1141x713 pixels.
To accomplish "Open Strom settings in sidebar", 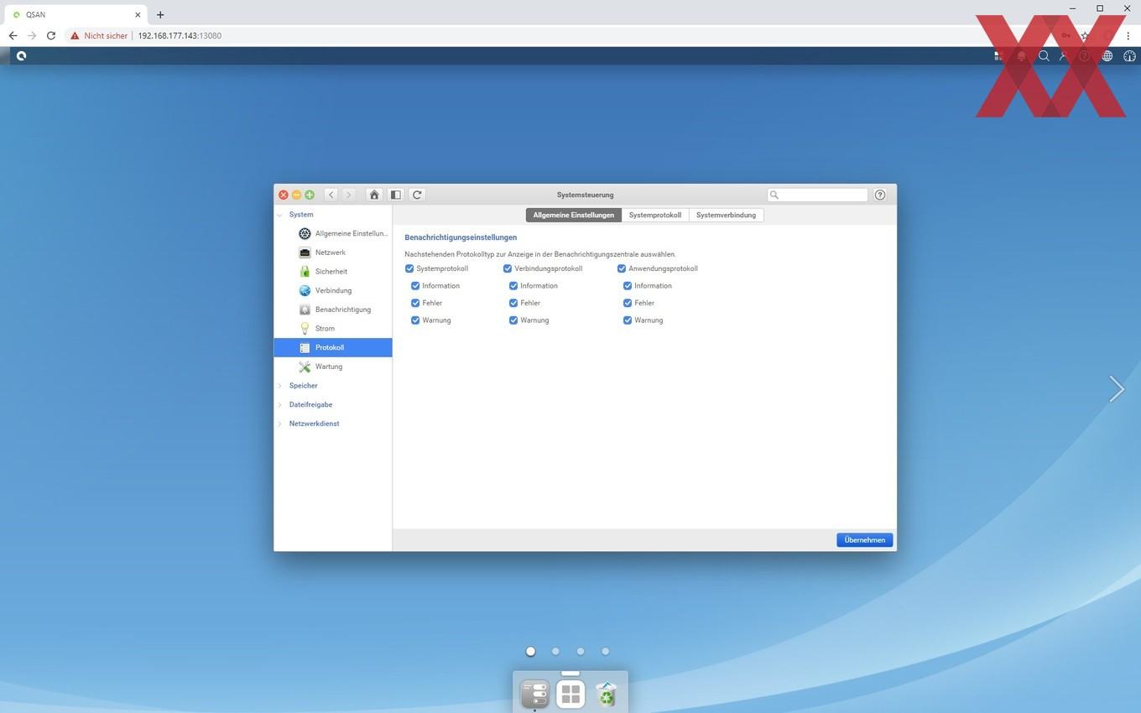I will point(333,329).
